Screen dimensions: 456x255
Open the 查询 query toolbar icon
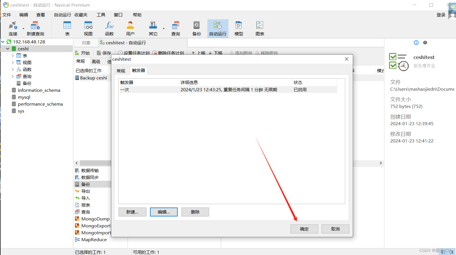175,28
